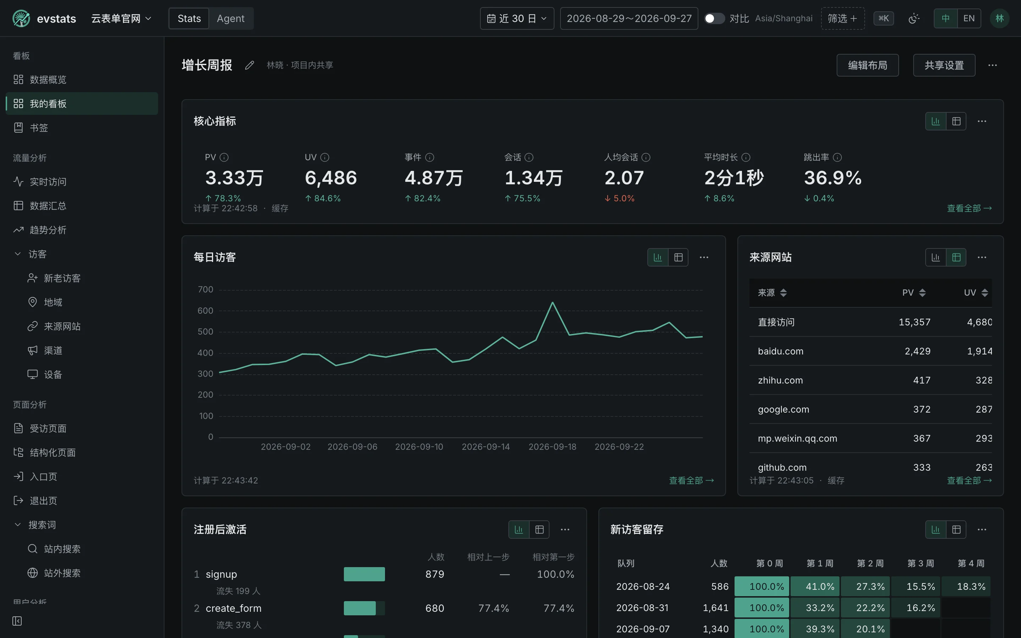
Task: Click the ⌘K command shortcut button
Action: pyautogui.click(x=883, y=18)
